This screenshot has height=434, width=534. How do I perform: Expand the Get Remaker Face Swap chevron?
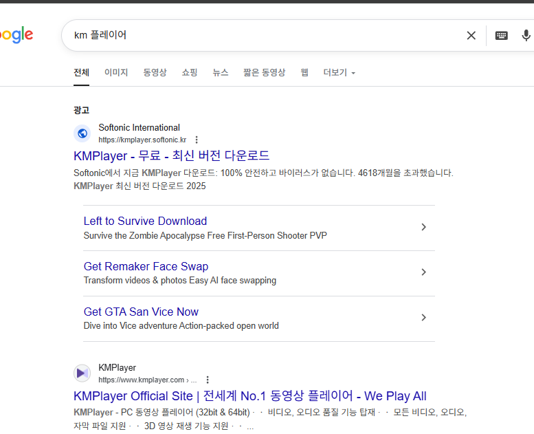[423, 272]
